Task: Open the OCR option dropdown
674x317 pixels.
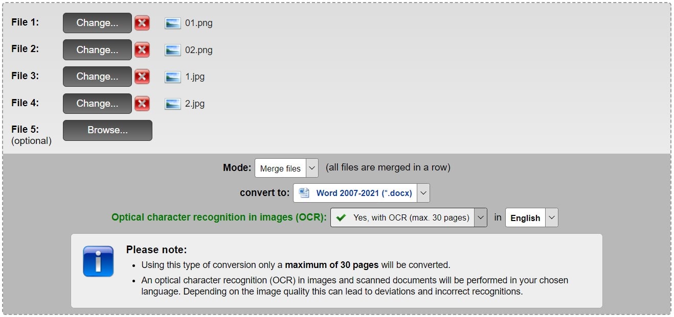Action: (409, 217)
